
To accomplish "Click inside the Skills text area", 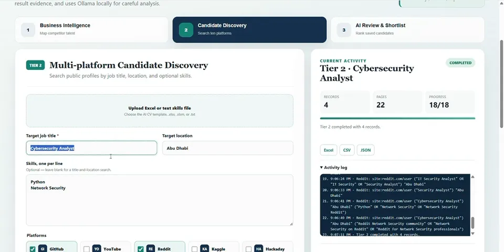I will pos(160,200).
